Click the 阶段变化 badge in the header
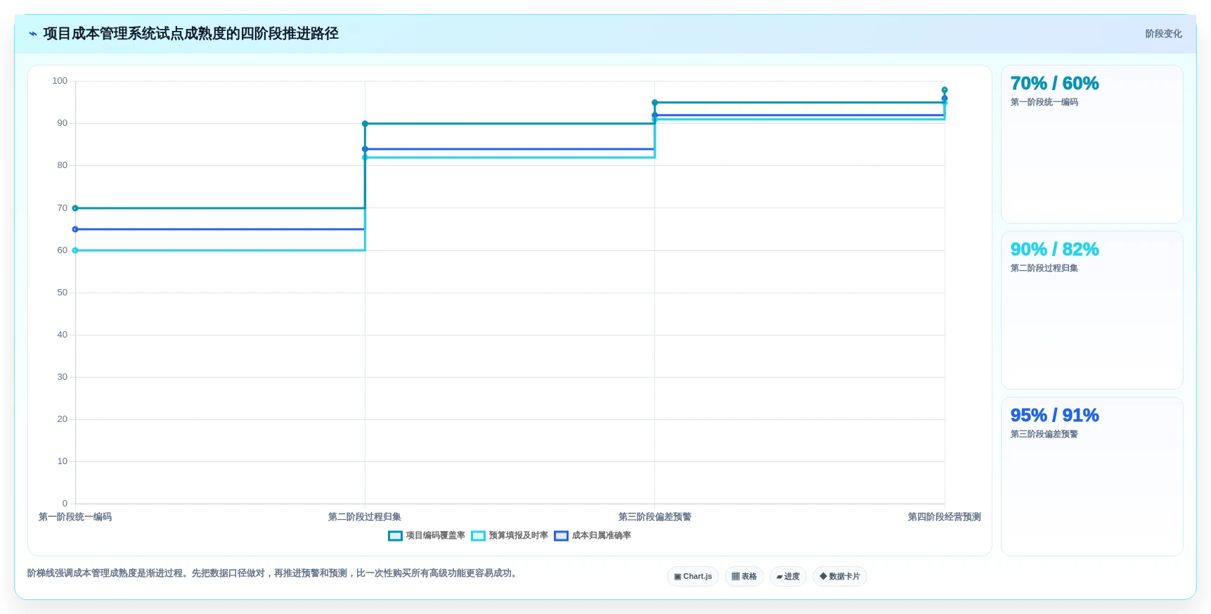This screenshot has width=1211, height=614. point(1163,34)
